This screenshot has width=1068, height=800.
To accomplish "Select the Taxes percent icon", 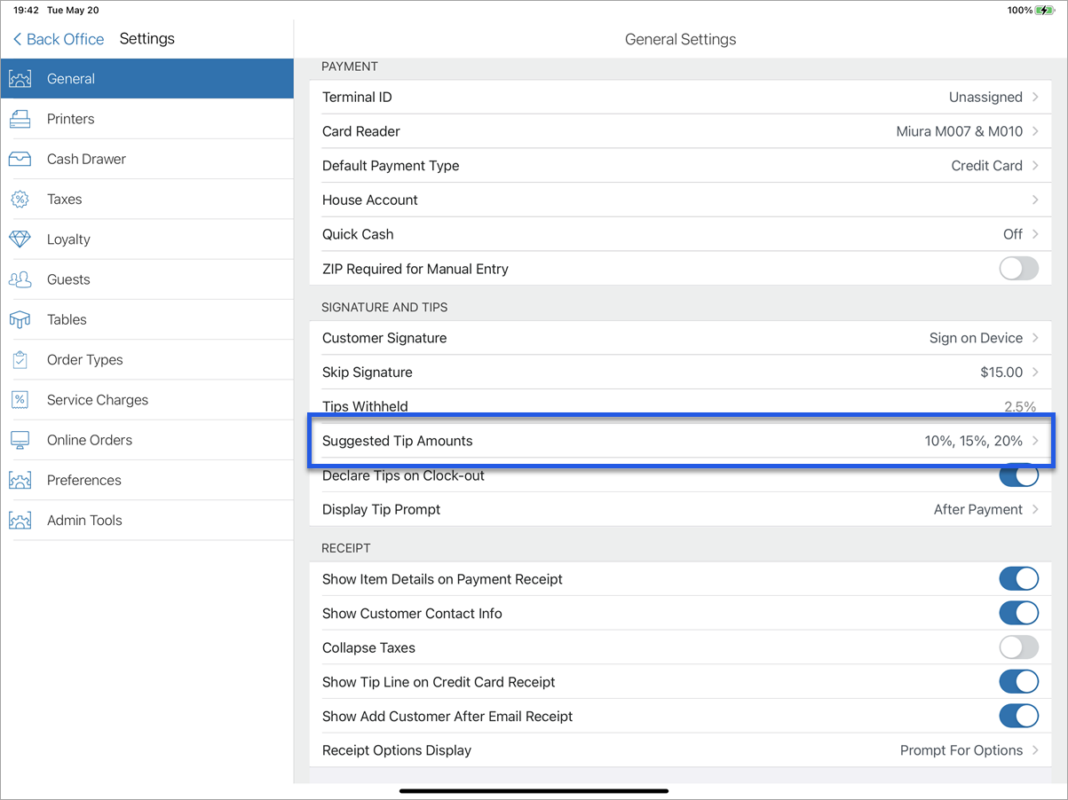I will [20, 200].
